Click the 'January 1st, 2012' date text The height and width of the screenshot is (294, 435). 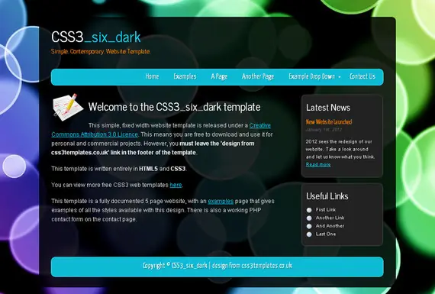pyautogui.click(x=324, y=130)
